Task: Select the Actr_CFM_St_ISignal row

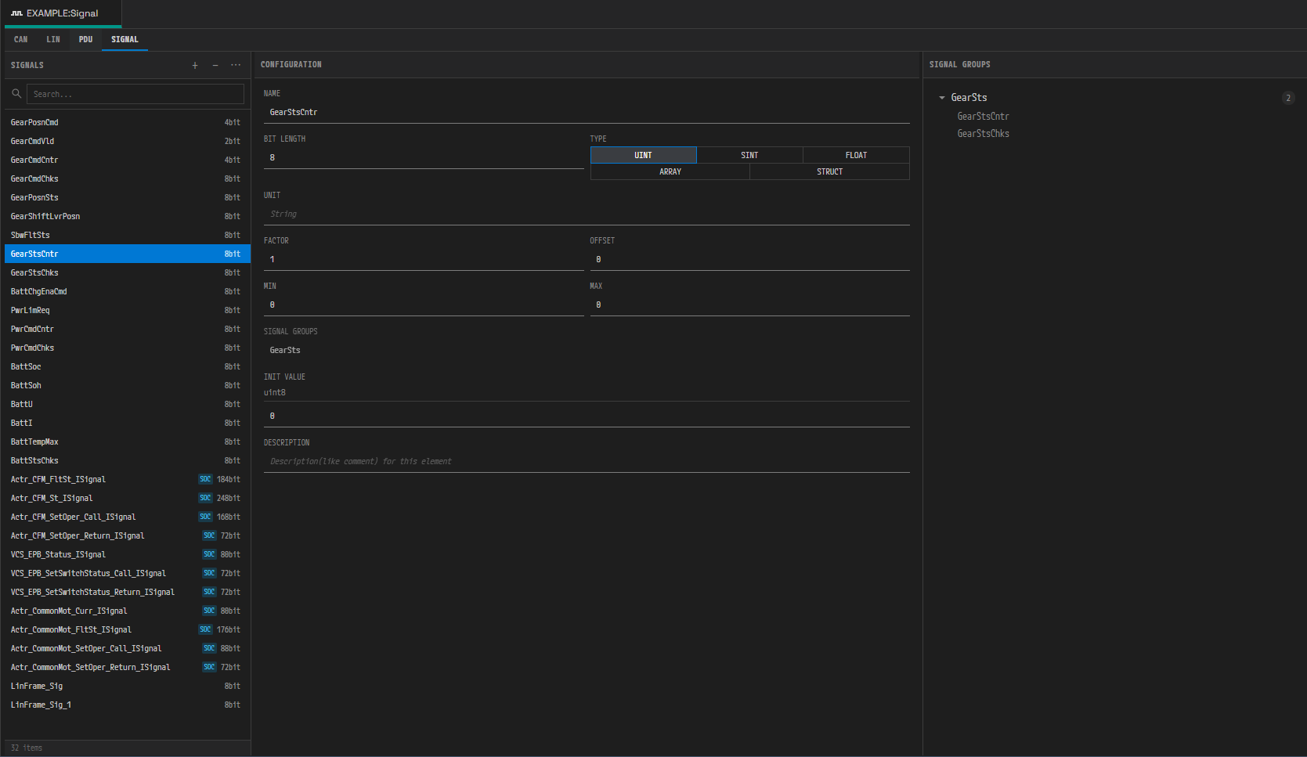Action: coord(128,498)
